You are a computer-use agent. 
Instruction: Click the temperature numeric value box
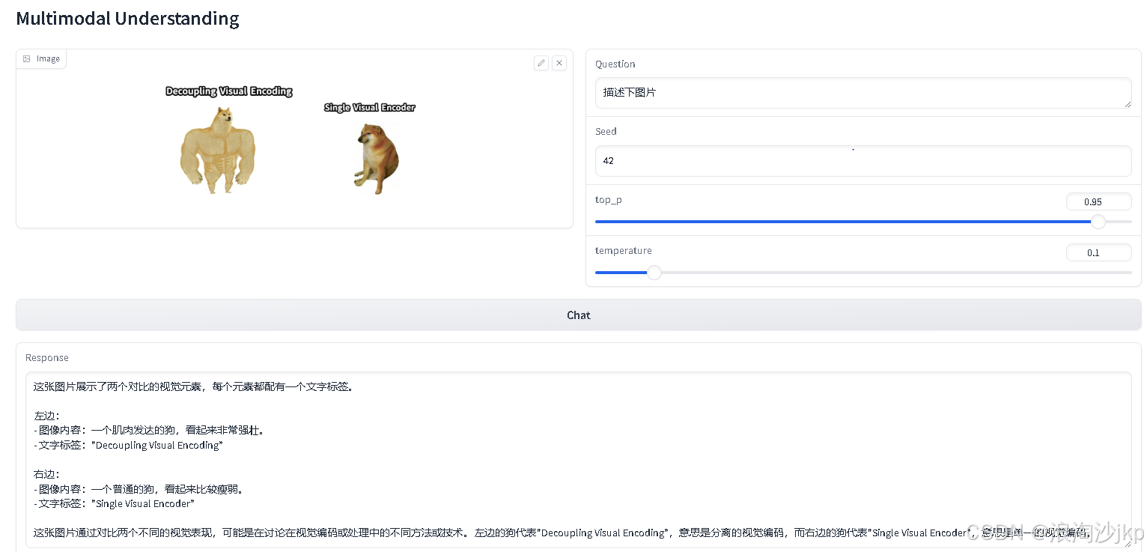point(1098,252)
